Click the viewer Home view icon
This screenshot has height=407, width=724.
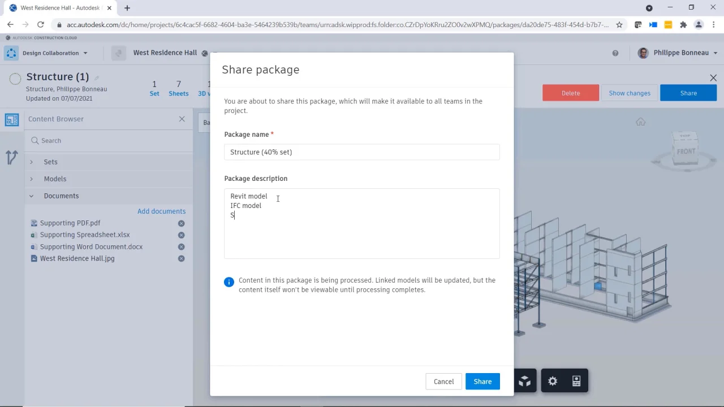(x=640, y=122)
